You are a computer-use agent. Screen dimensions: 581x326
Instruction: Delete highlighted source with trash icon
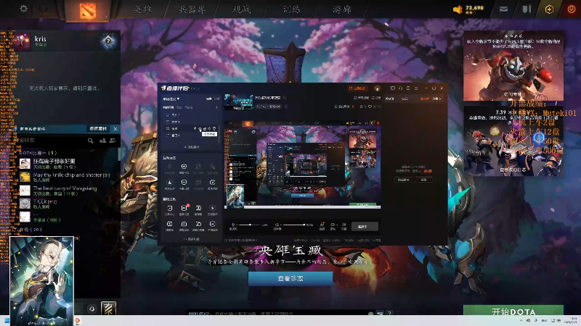214,129
